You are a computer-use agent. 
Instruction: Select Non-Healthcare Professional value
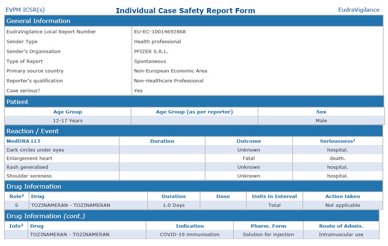[169, 81]
